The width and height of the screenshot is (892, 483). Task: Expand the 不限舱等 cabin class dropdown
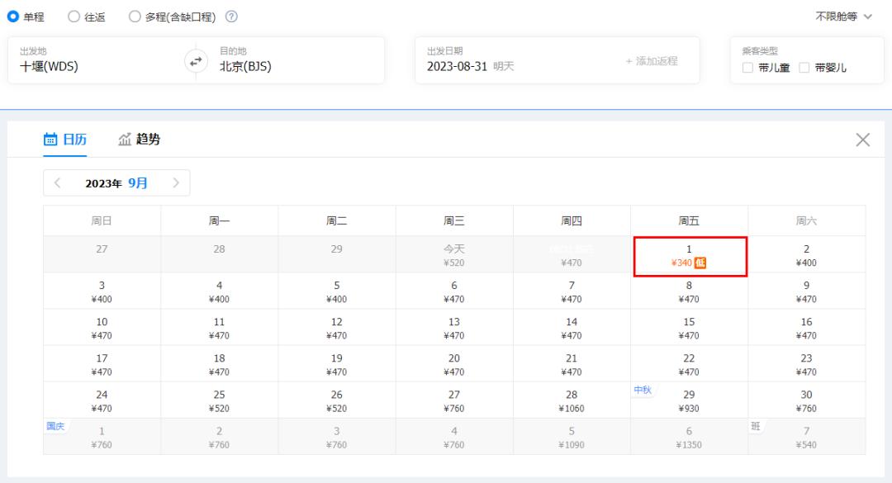(842, 17)
